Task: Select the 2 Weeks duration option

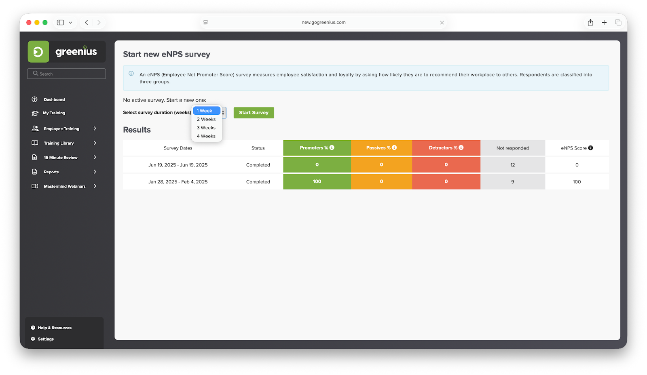Action: (x=207, y=119)
